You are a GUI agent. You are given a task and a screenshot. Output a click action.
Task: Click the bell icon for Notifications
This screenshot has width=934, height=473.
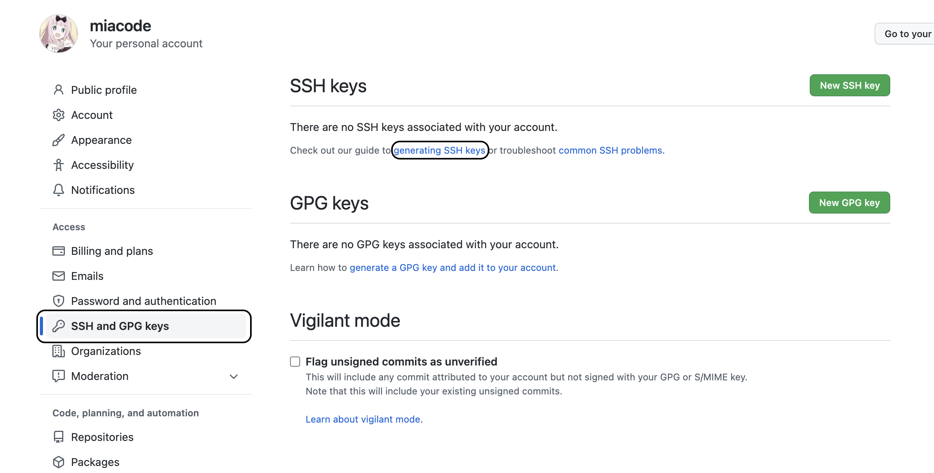pos(59,190)
